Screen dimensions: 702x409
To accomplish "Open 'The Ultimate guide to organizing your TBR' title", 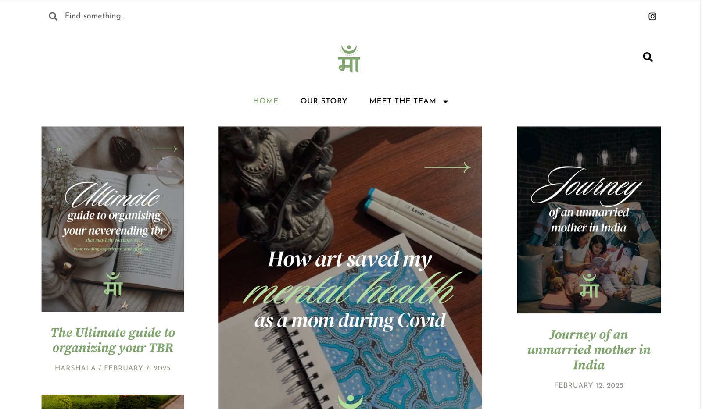I will tap(113, 340).
